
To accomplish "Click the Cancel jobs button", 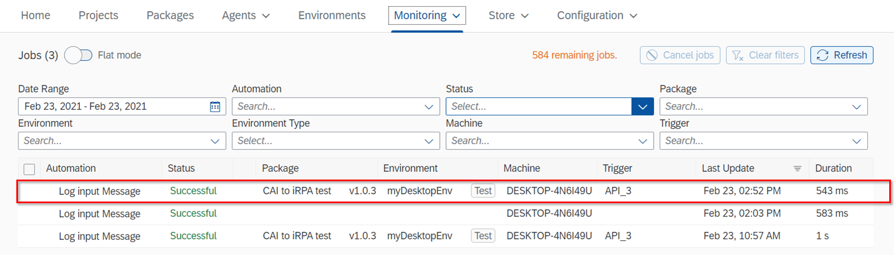I will tap(680, 55).
